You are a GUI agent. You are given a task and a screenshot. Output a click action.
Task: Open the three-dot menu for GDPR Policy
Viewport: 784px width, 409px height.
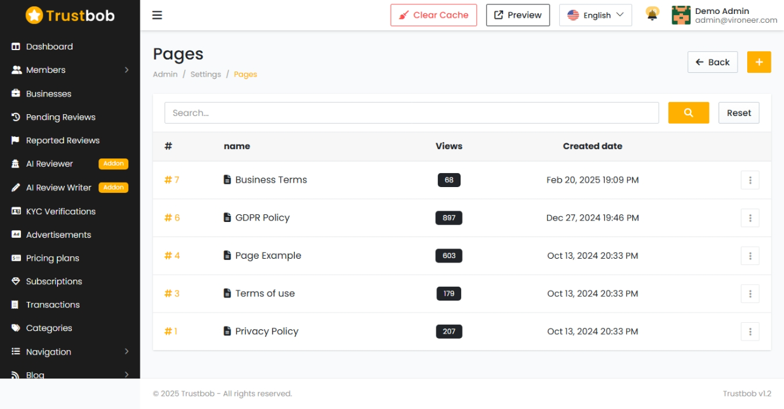click(750, 218)
